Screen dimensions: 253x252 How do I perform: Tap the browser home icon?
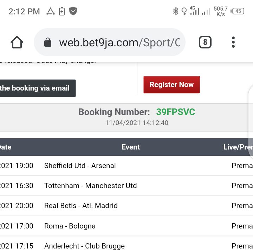[17, 42]
